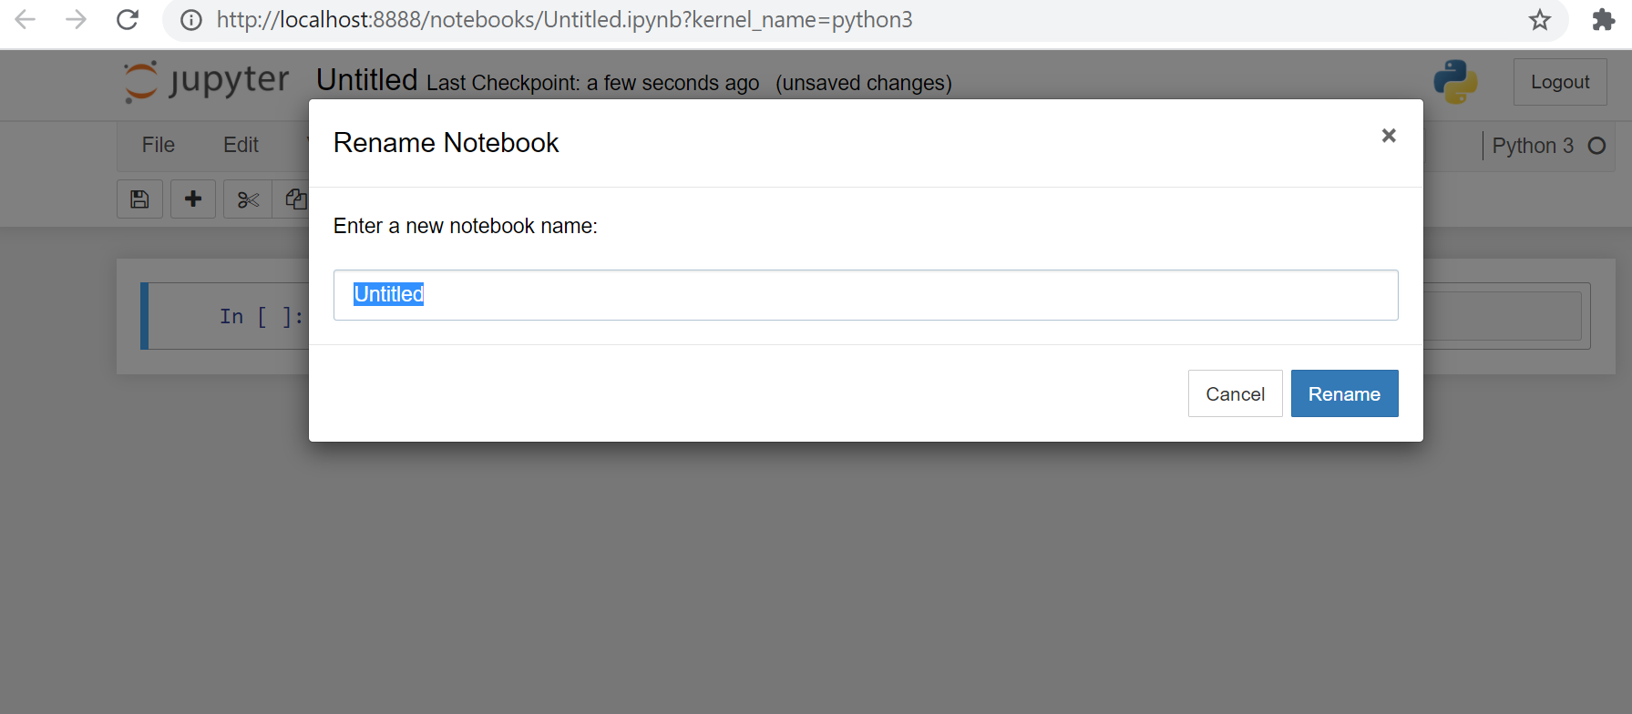1632x714 pixels.
Task: Click the notebook name input field
Action: [866, 295]
